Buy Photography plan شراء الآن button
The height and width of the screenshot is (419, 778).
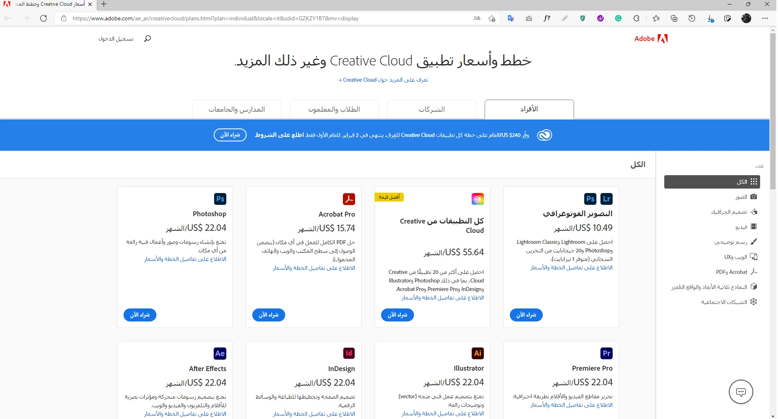526,315
